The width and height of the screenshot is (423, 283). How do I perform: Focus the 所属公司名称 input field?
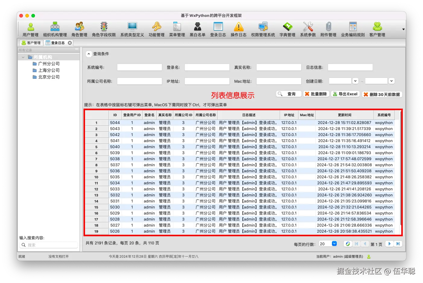click(x=139, y=81)
